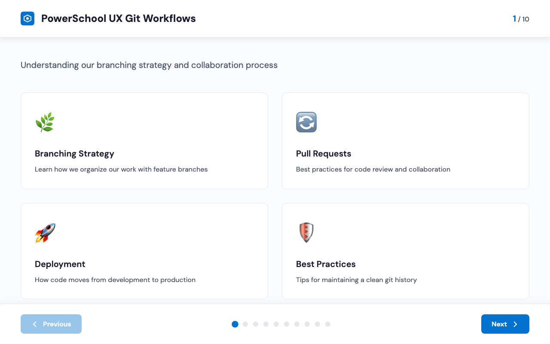Open the Best Practices card

tap(406, 251)
